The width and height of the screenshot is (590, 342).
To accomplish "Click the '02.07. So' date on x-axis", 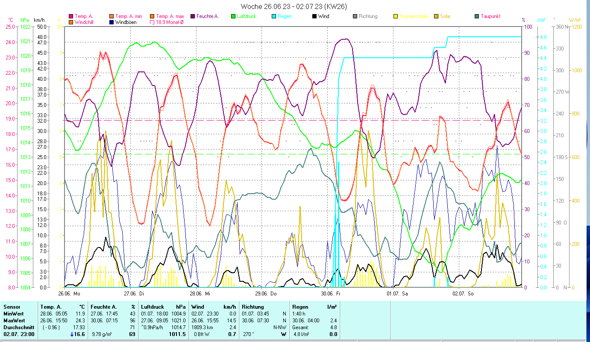I will tap(463, 294).
